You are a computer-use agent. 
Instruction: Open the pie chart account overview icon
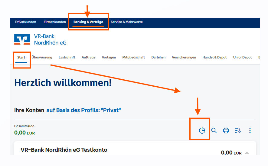[202, 131]
